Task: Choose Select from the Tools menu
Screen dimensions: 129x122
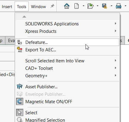Action: [x=67, y=113]
